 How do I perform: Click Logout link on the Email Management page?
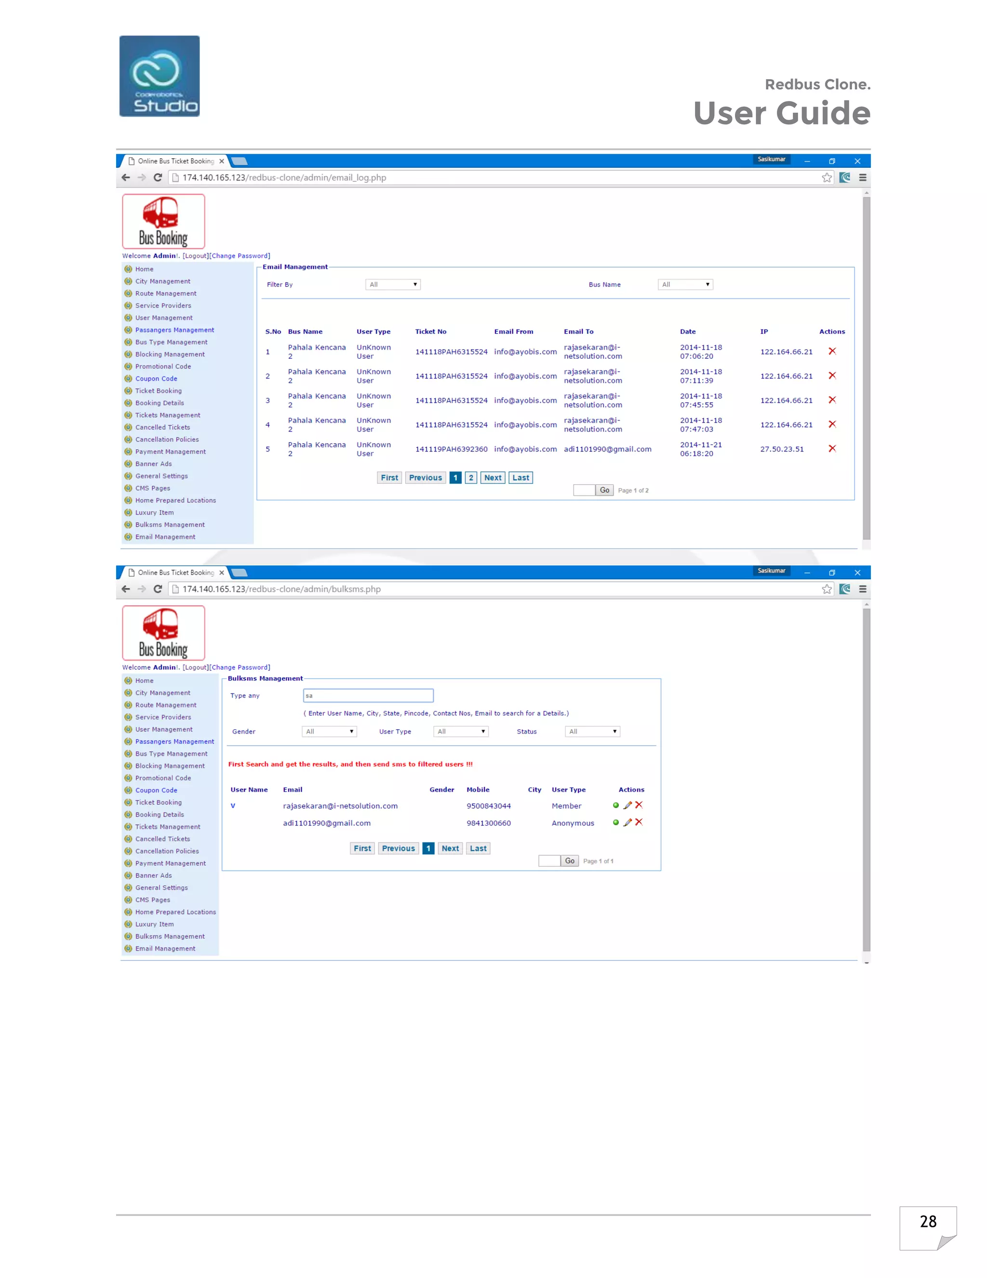(195, 256)
